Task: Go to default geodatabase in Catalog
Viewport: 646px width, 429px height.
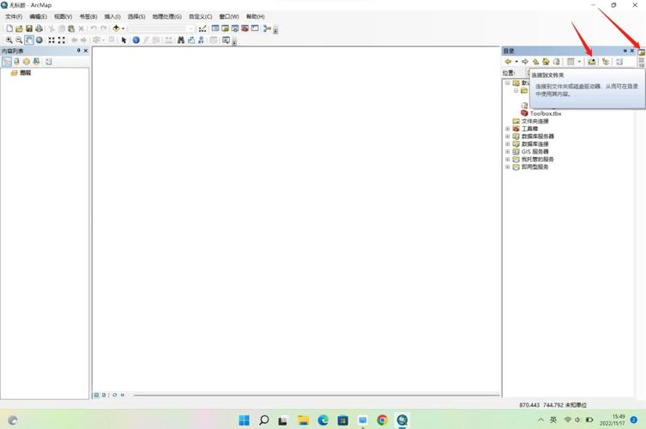Action: click(557, 62)
